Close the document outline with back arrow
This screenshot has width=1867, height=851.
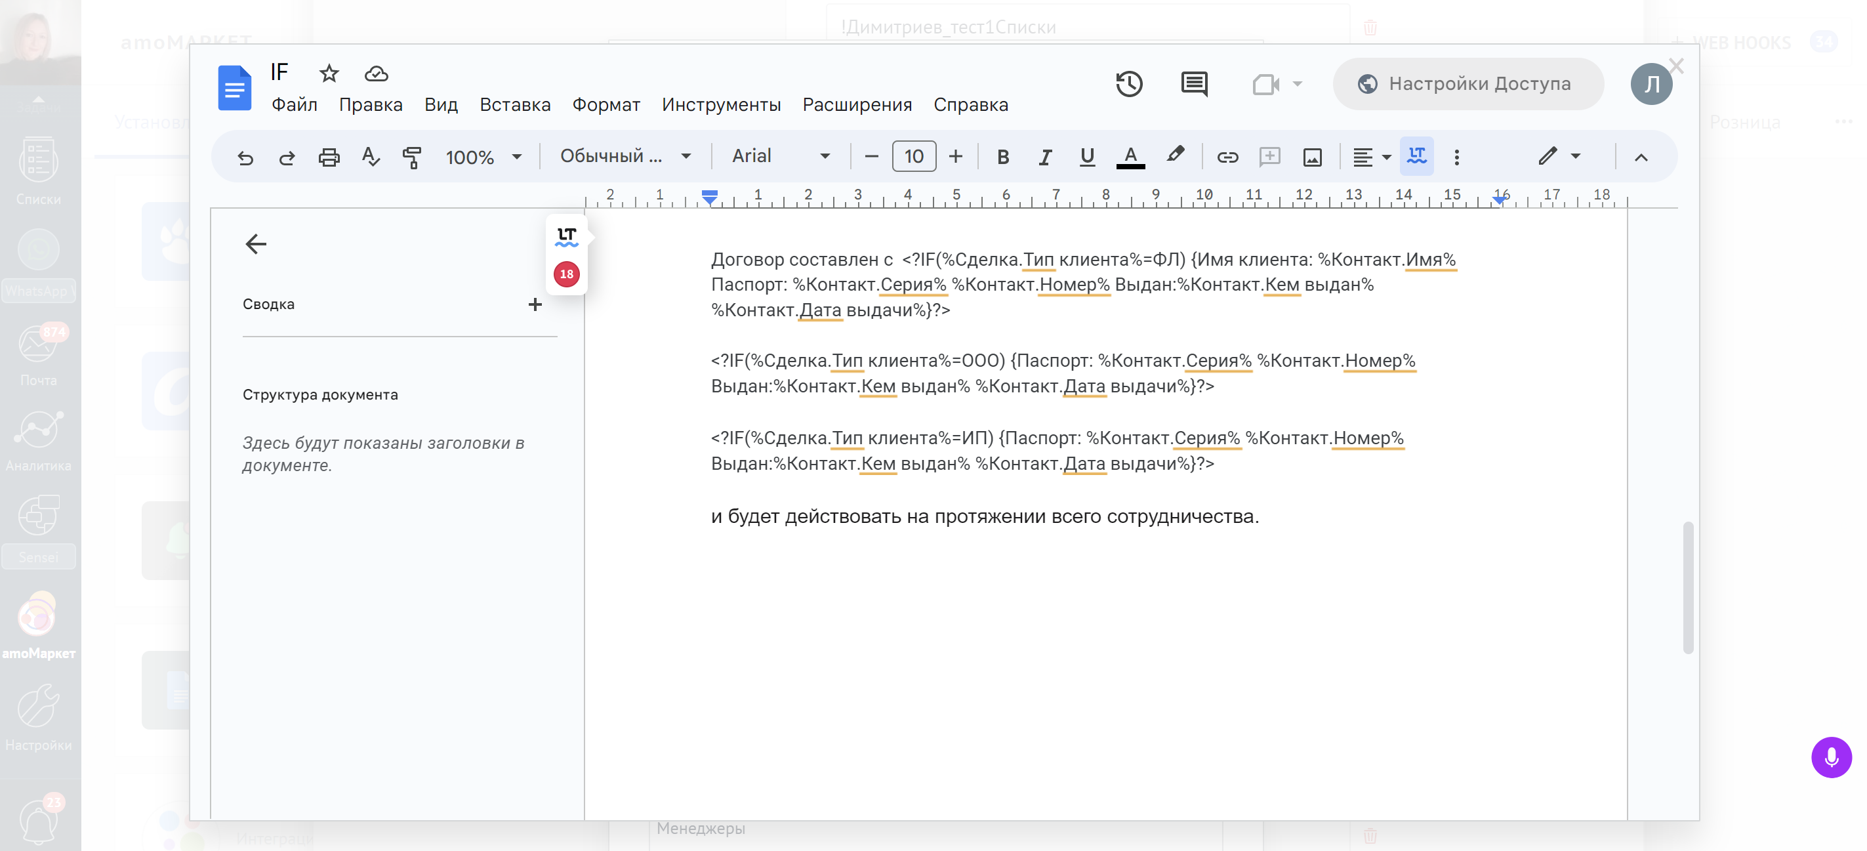point(256,243)
